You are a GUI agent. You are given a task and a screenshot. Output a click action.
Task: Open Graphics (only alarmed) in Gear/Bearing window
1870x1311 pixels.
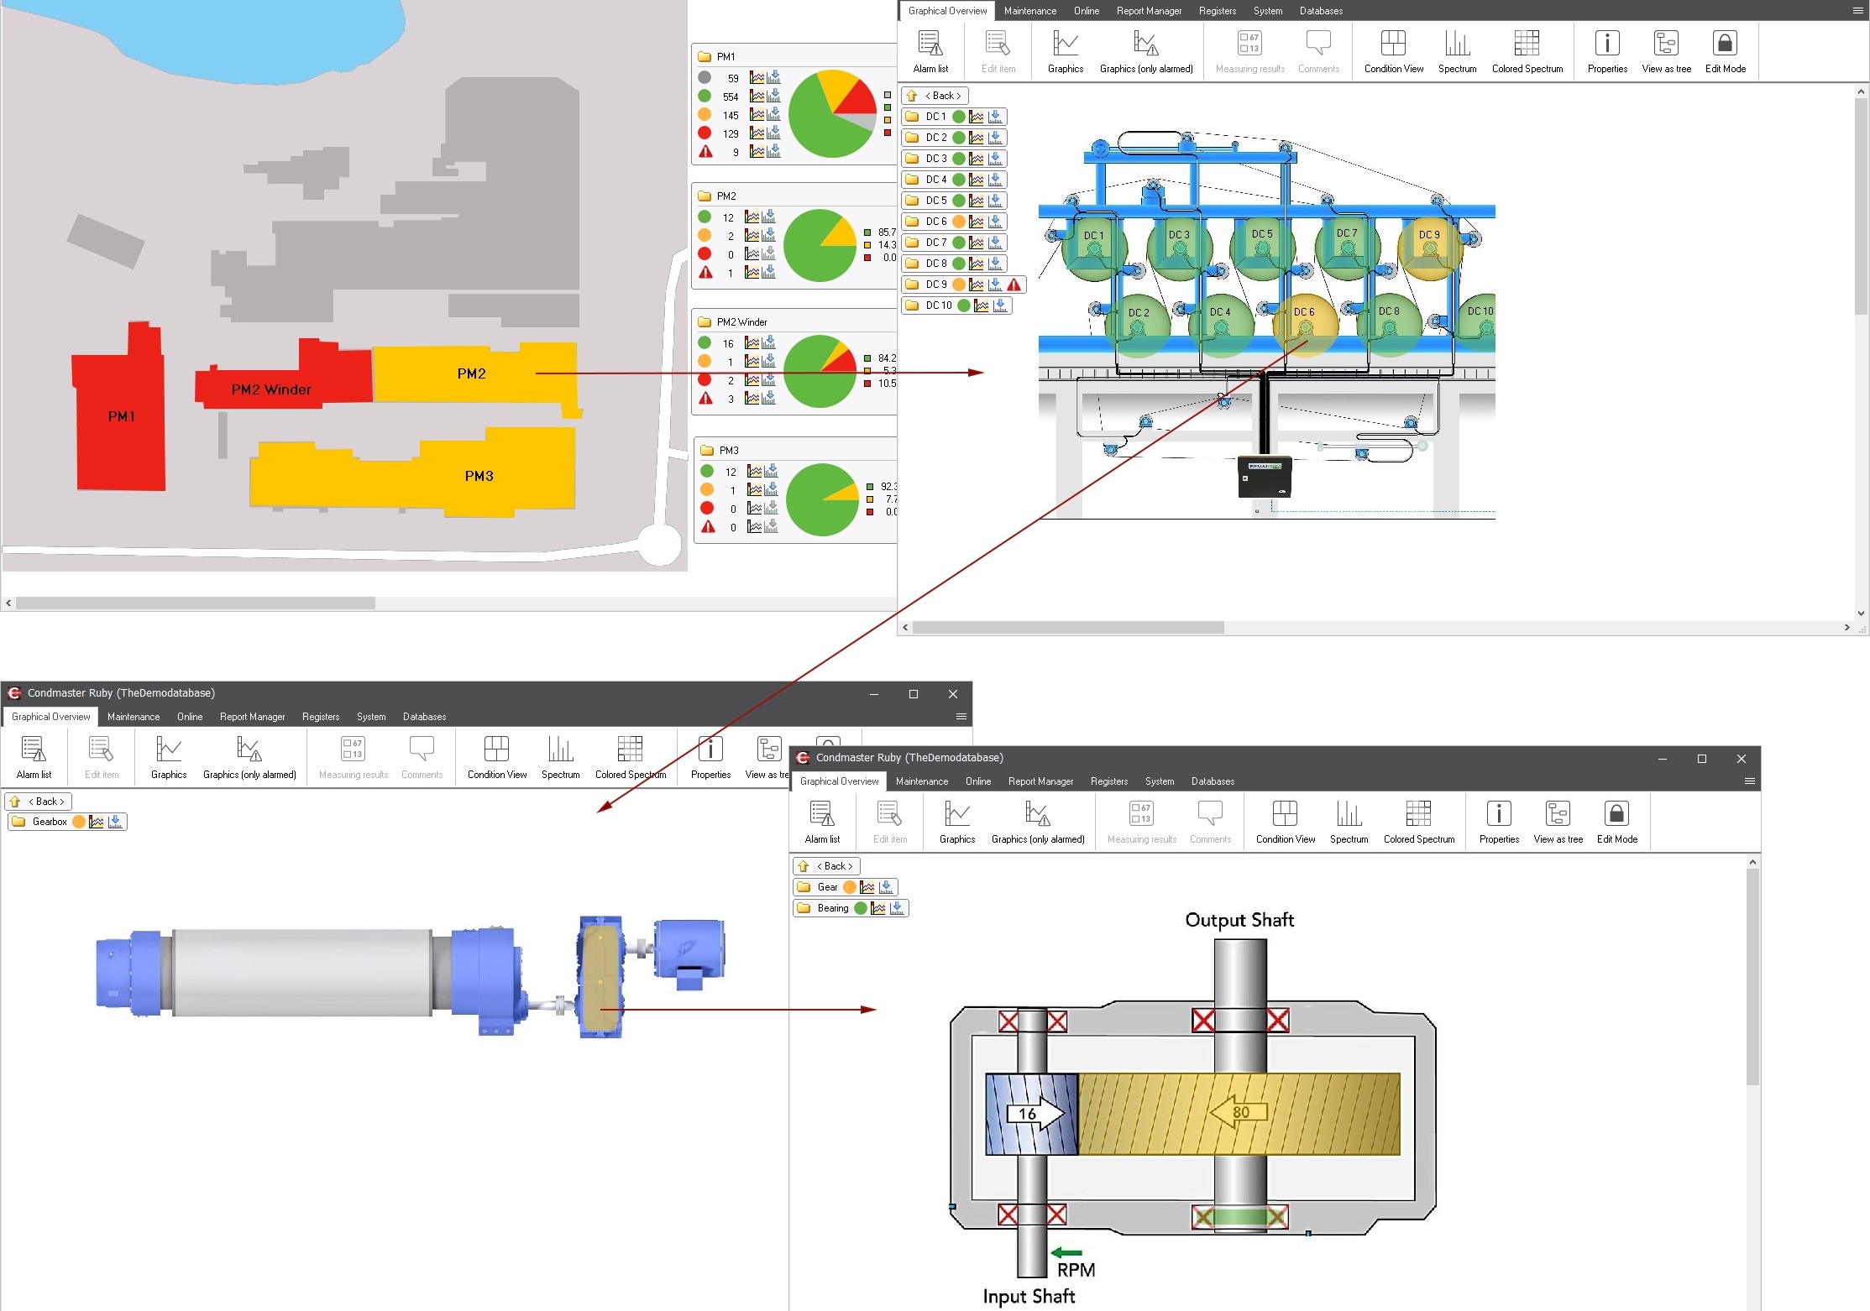click(1037, 822)
